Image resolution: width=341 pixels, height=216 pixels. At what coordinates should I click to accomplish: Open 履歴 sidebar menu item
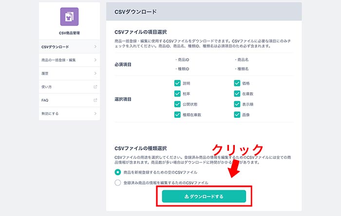pos(69,73)
